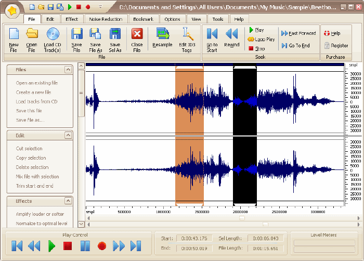Viewport: 364px width, 261px height.
Task: Click bottom Play Control record button
Action: pyautogui.click(x=102, y=246)
